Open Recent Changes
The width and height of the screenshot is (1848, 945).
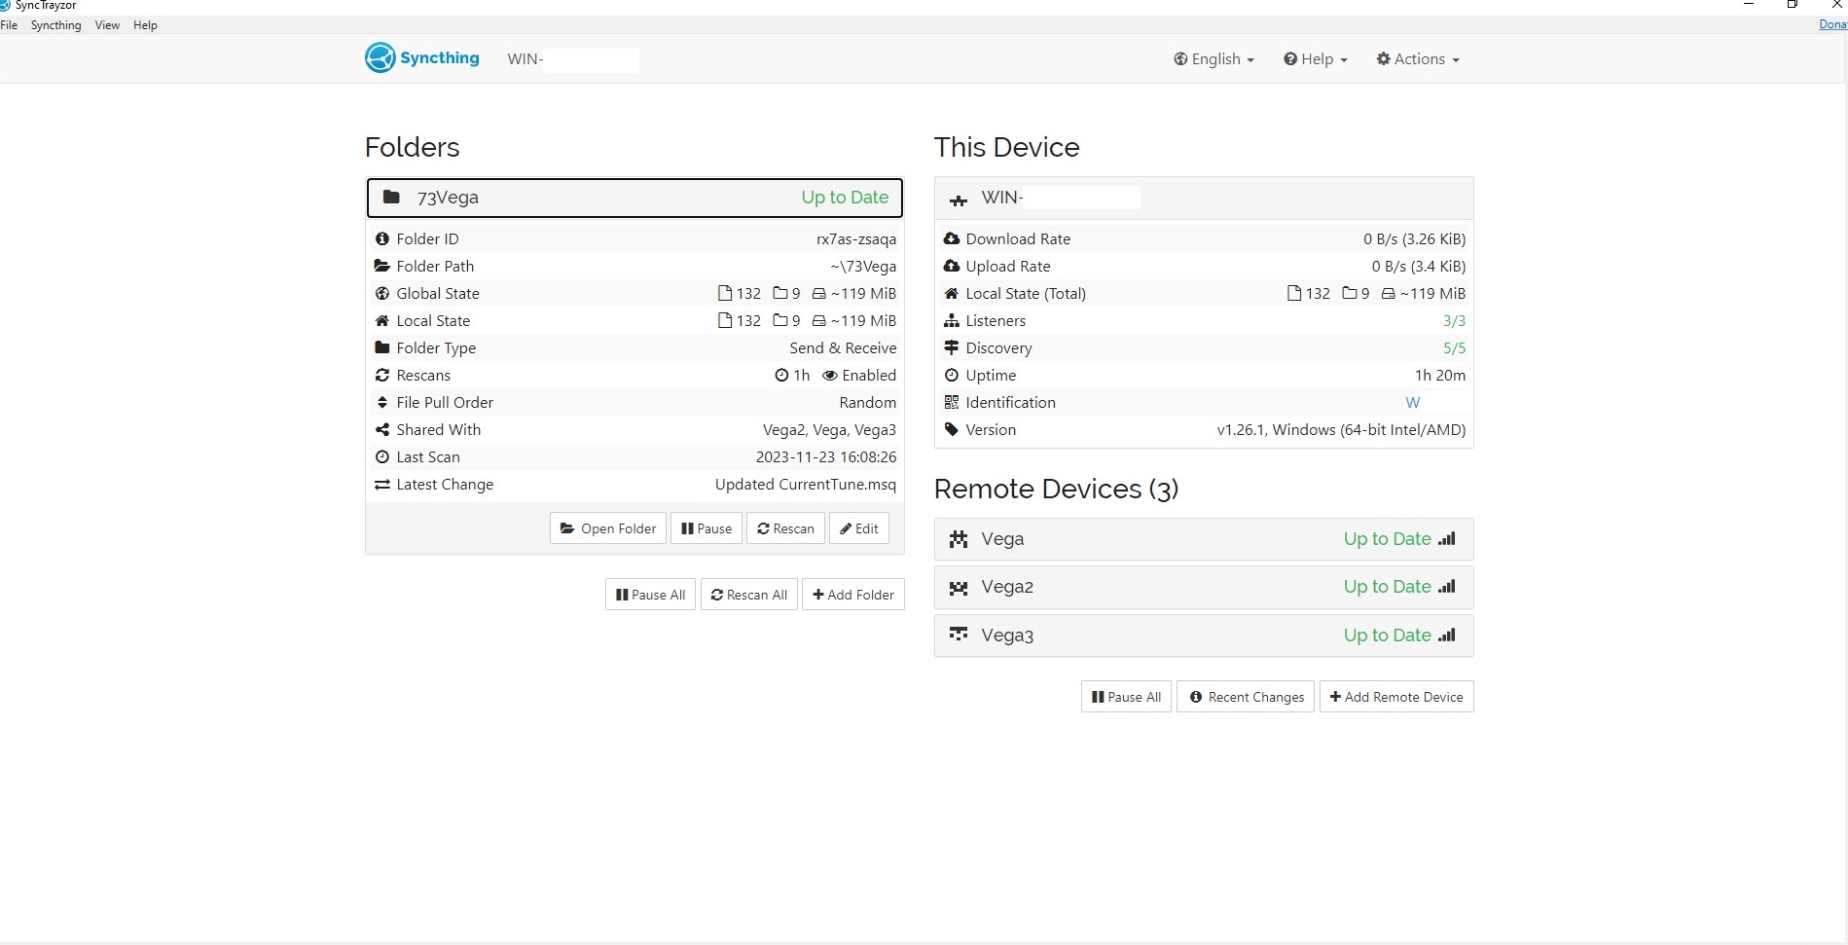tap(1246, 697)
